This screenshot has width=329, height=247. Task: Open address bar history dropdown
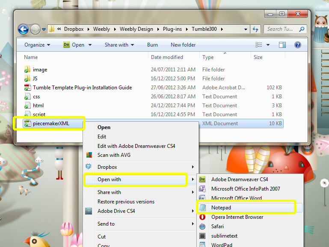[246, 29]
